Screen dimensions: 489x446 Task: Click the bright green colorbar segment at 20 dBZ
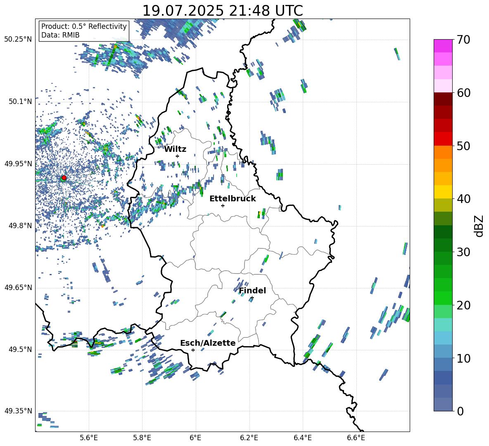coord(443,298)
